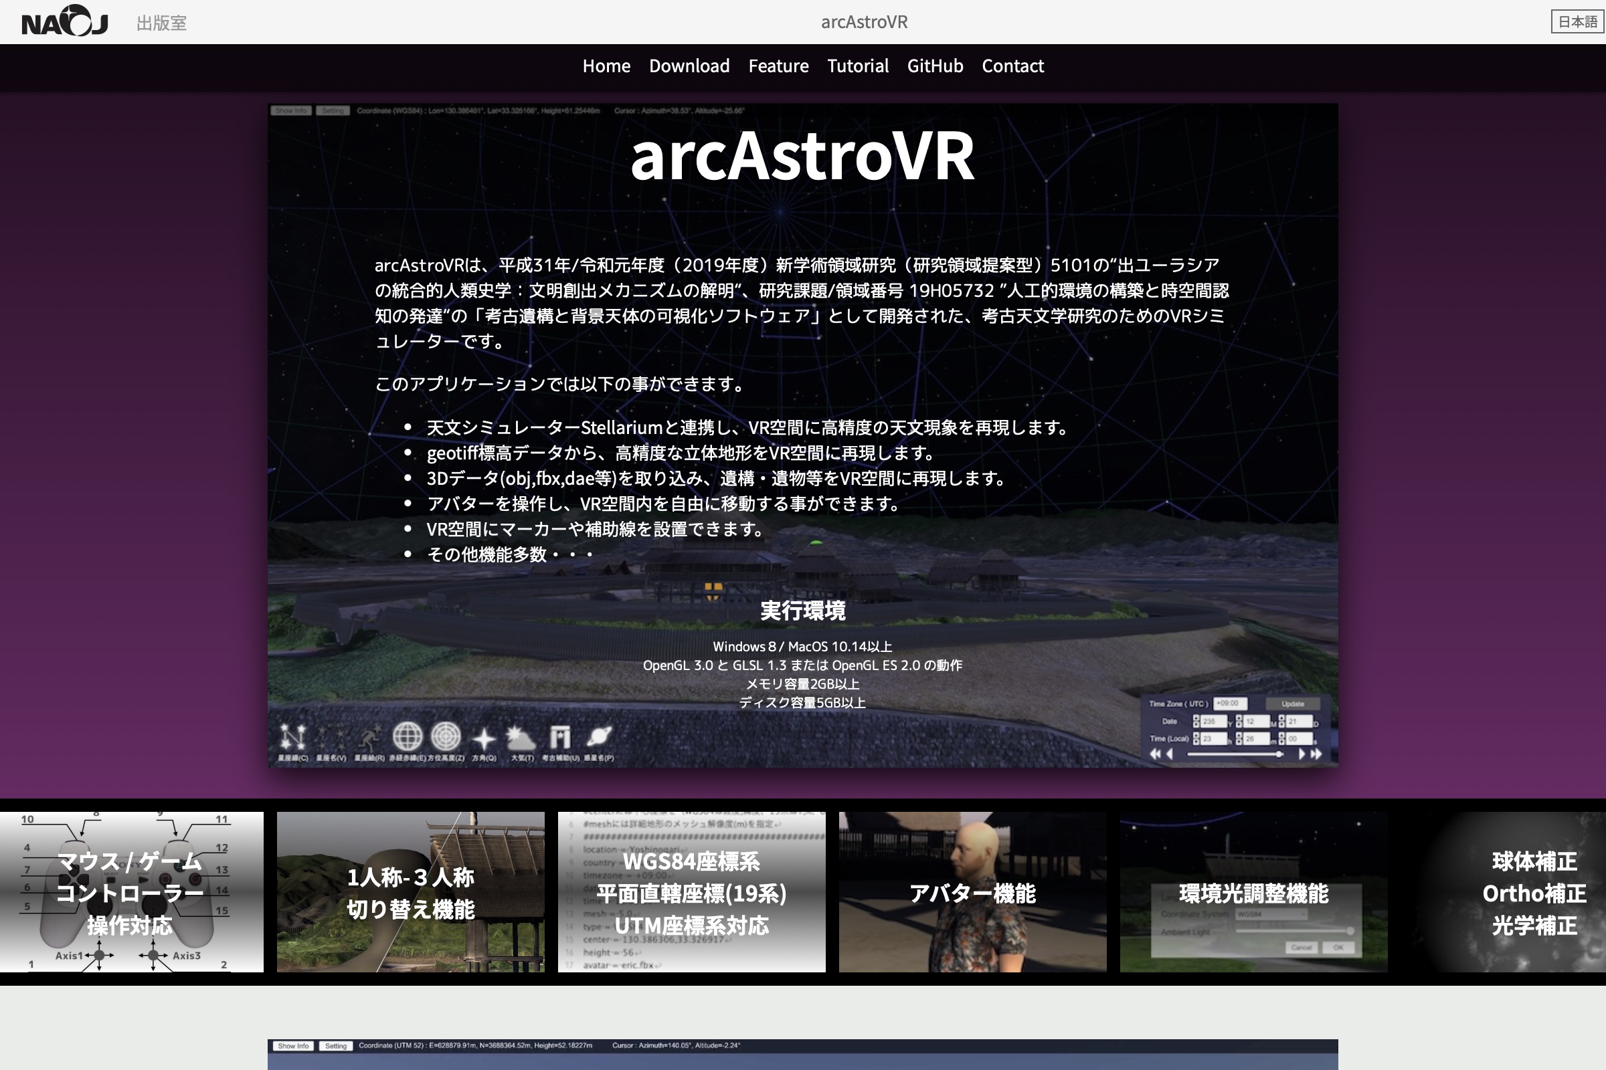This screenshot has width=1606, height=1070.
Task: Click the NAOJ logo
Action: 65,22
